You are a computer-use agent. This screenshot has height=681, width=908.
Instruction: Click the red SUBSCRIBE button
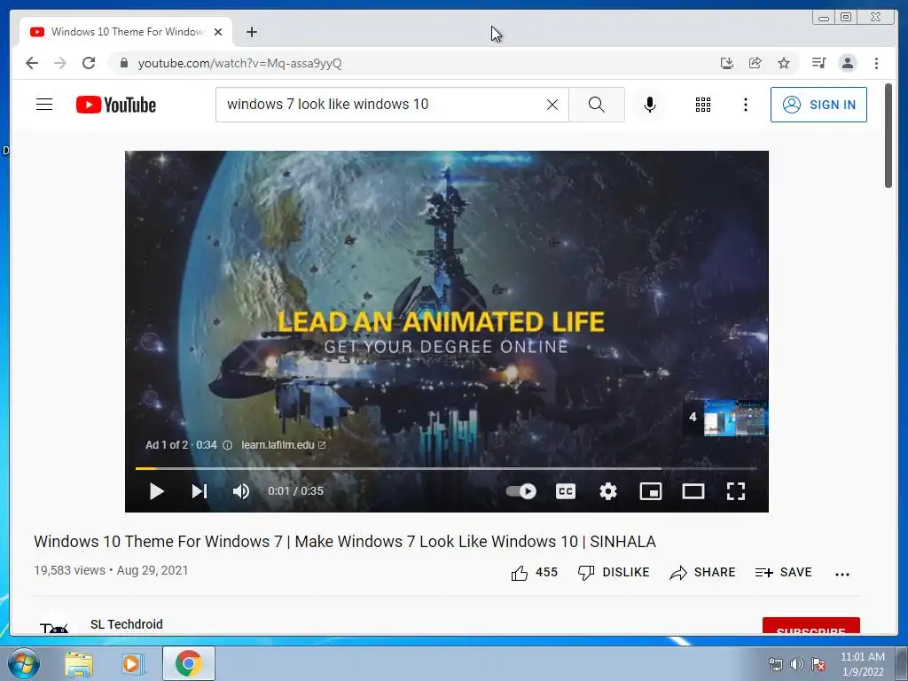[810, 627]
